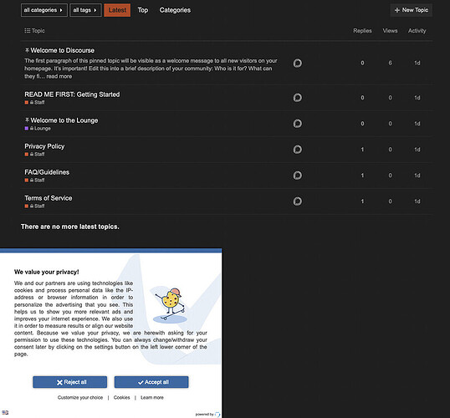The image size is (450, 418).
Task: Expand the all tags dropdown
Action: click(x=85, y=10)
